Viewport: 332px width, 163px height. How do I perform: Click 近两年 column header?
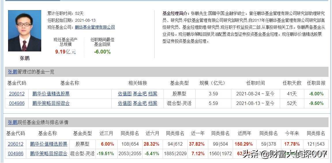(x=244, y=133)
